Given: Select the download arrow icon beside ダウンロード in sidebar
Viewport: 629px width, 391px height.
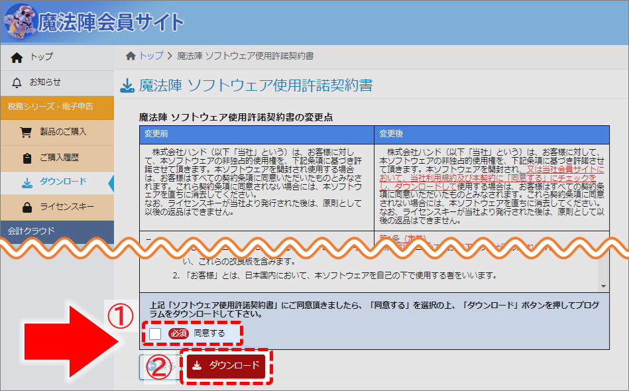Looking at the screenshot, I should click(27, 182).
